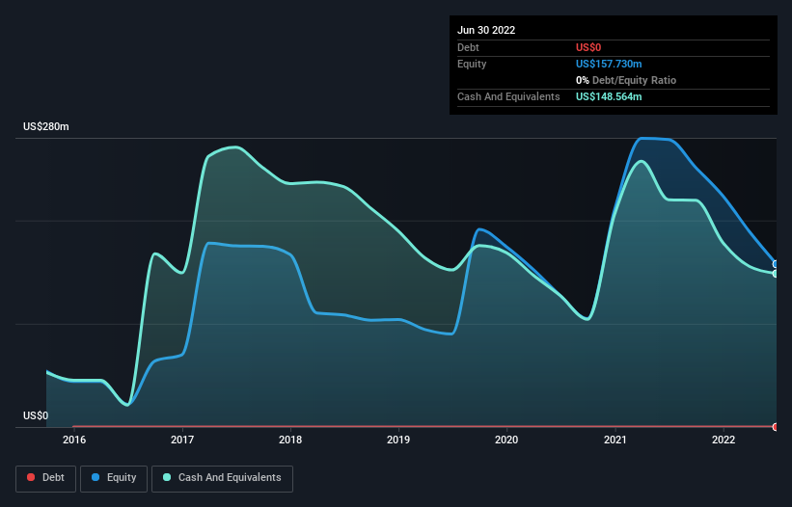Click the red Debt endpoint marker
Screen dimensions: 792x507
776,427
